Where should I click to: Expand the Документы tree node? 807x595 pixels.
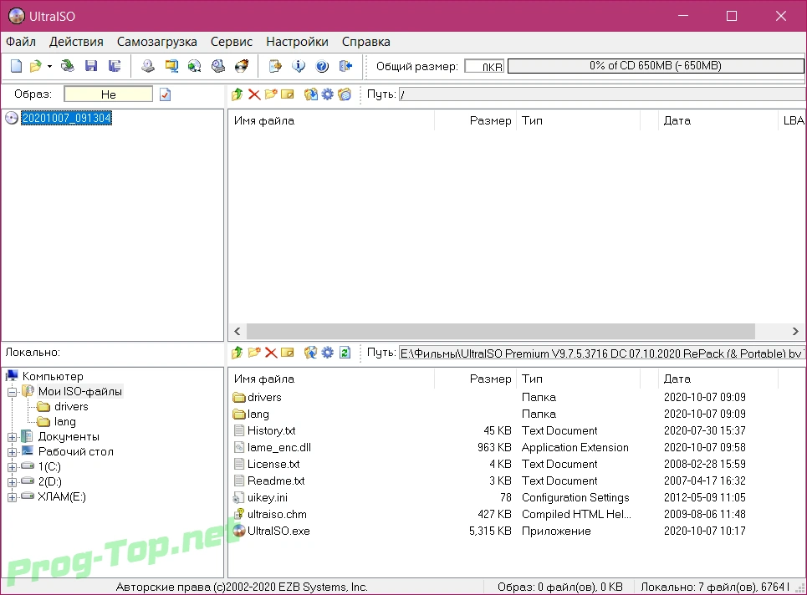[13, 437]
